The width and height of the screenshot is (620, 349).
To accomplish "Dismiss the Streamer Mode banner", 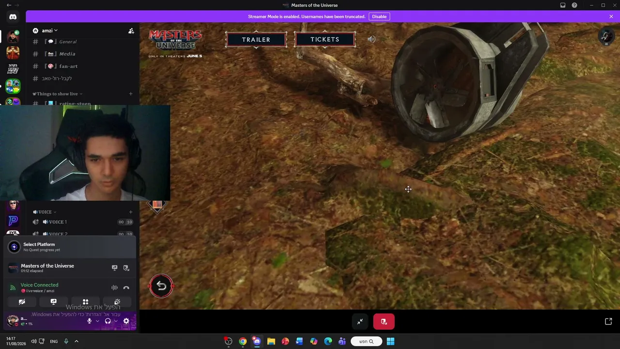I will (611, 16).
